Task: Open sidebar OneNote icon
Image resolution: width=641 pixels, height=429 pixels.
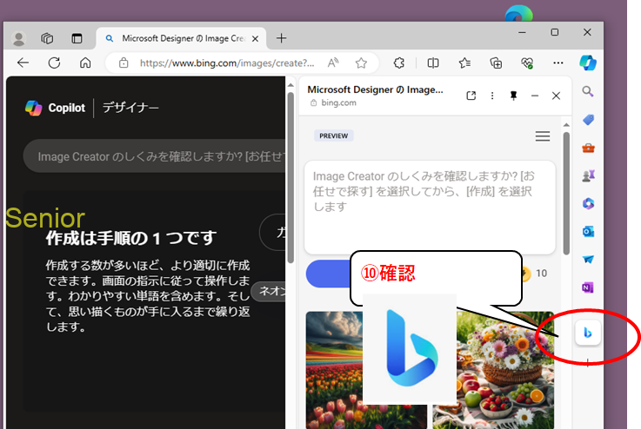Action: coord(588,287)
